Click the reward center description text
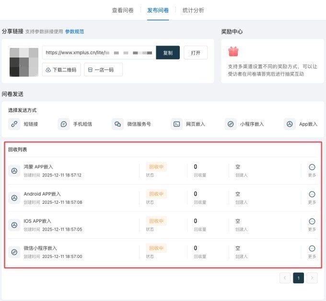The image size is (326, 301). point(272,70)
